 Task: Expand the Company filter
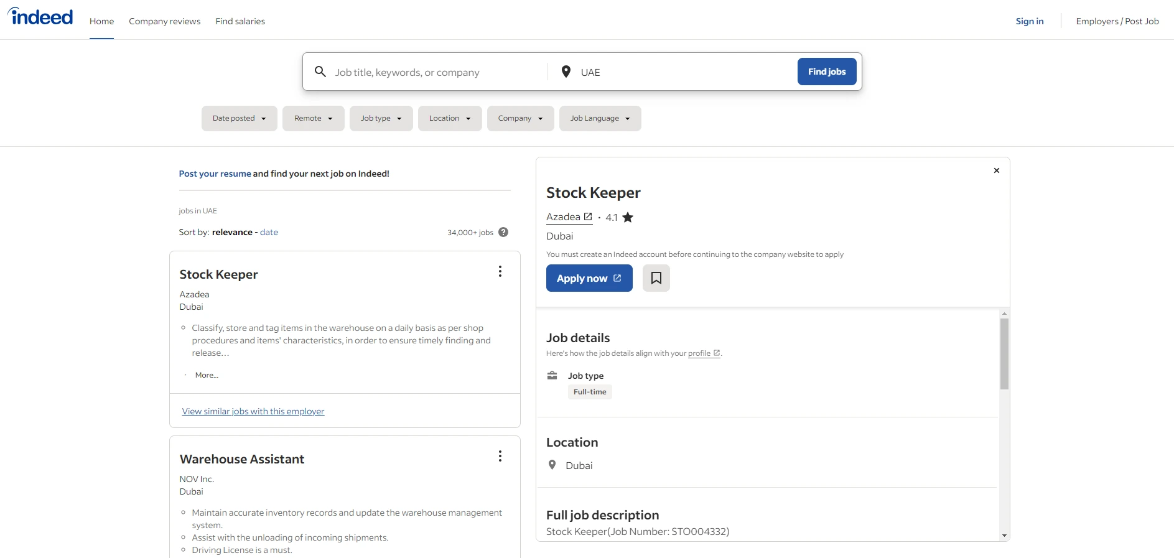521,118
